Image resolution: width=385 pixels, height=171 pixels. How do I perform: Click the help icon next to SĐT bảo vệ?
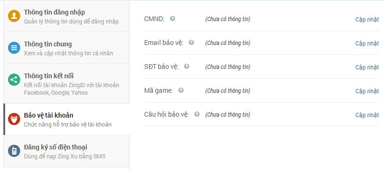coord(186,67)
